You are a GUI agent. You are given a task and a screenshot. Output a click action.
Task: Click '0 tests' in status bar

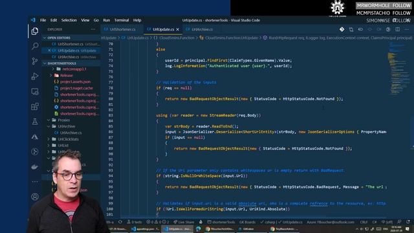point(135,222)
